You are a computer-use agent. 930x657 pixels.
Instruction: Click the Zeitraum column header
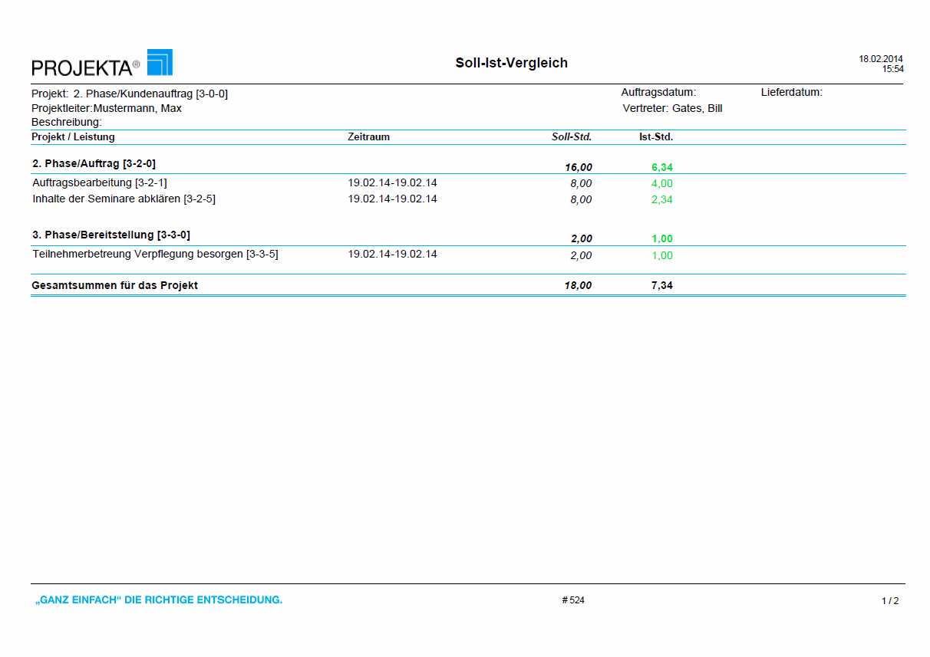368,137
